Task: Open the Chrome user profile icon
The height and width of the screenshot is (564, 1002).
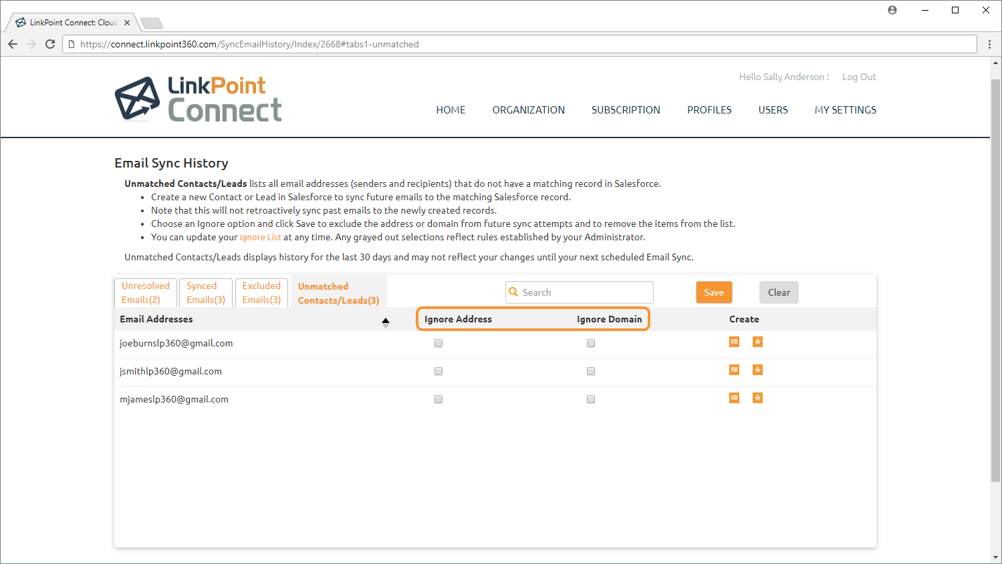Action: click(892, 10)
